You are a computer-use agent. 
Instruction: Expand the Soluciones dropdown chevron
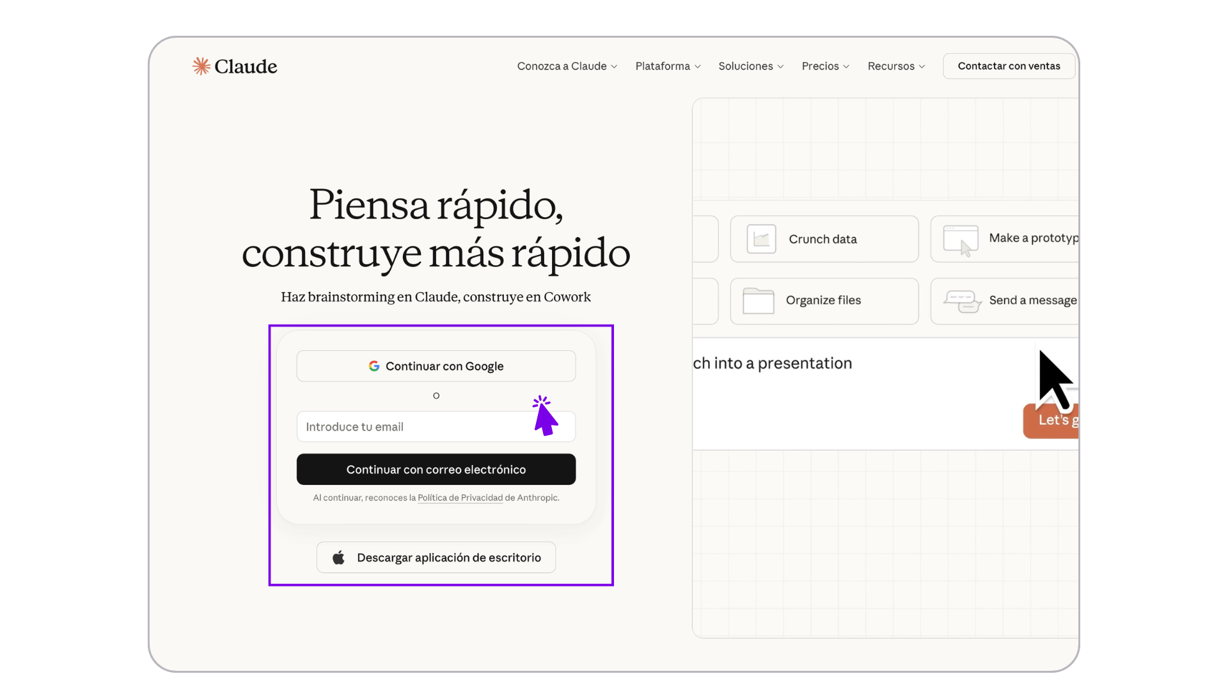point(780,66)
